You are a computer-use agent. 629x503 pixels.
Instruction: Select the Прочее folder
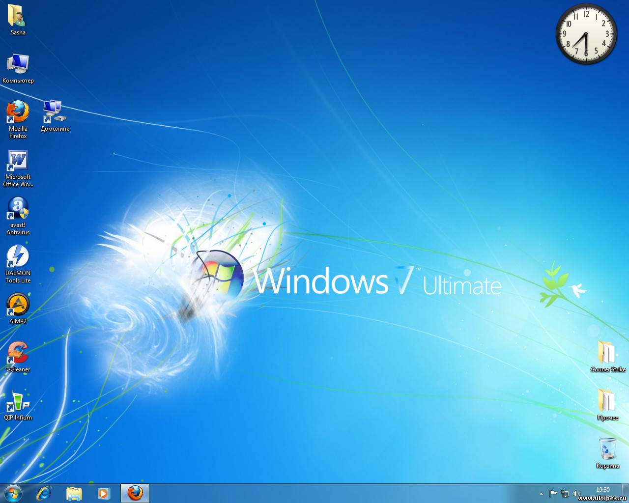coord(607,401)
